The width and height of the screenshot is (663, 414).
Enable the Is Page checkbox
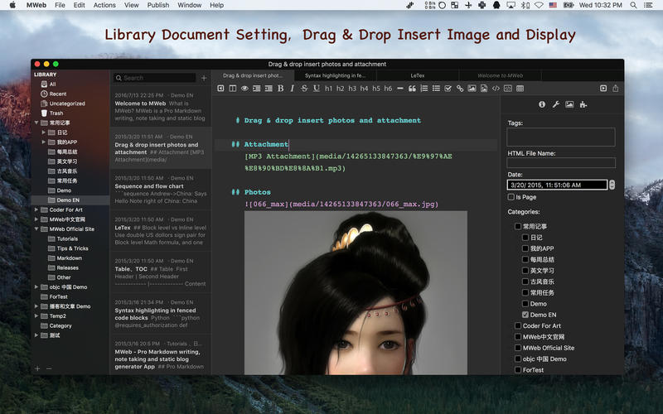point(511,197)
